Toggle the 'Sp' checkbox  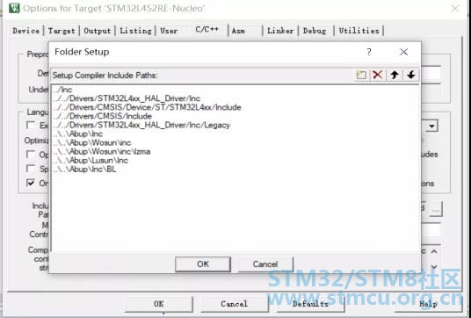(x=31, y=168)
